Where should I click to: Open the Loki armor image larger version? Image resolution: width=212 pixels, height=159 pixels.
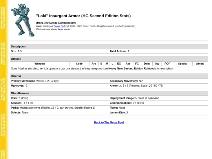click(23, 20)
